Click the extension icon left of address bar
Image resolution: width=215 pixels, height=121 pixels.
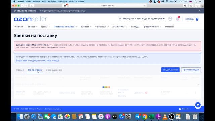[65, 6]
